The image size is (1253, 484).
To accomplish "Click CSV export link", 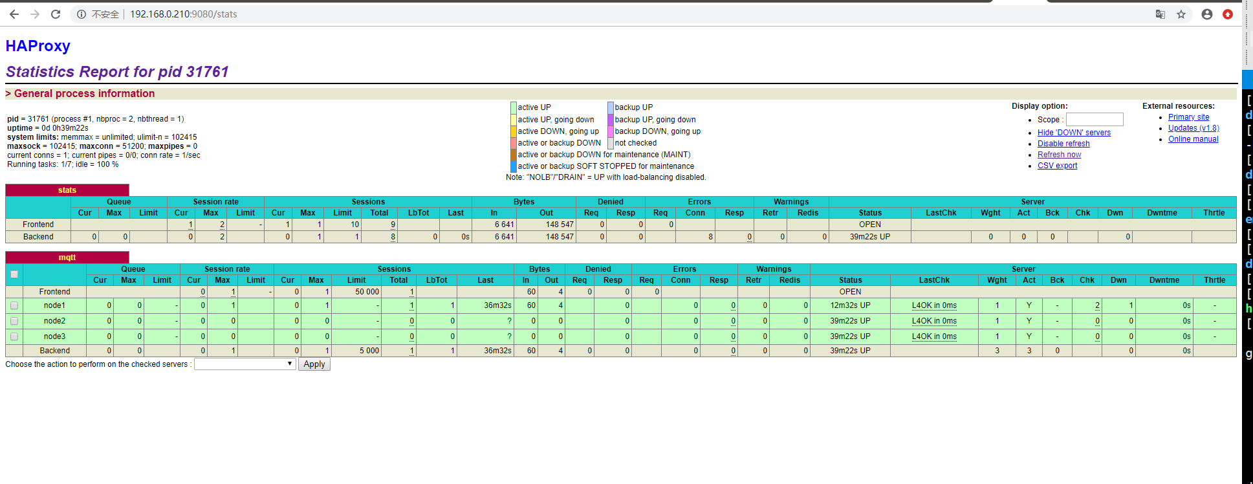I will click(1057, 166).
